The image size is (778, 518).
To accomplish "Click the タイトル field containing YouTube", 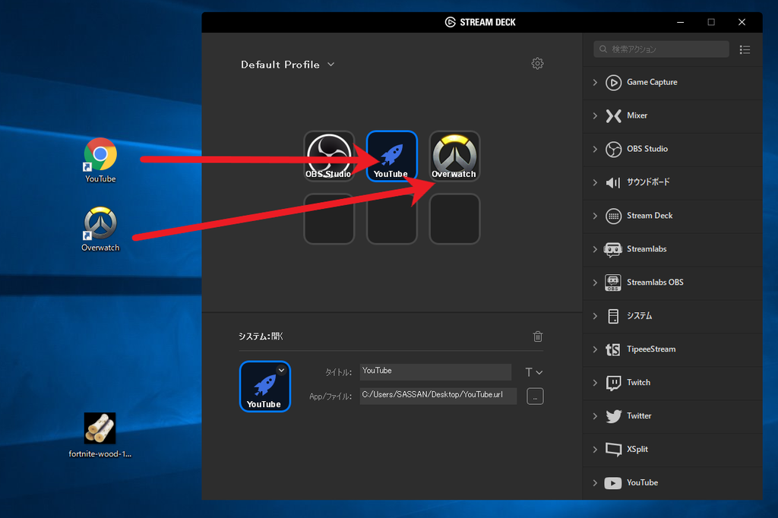I will pyautogui.click(x=435, y=371).
